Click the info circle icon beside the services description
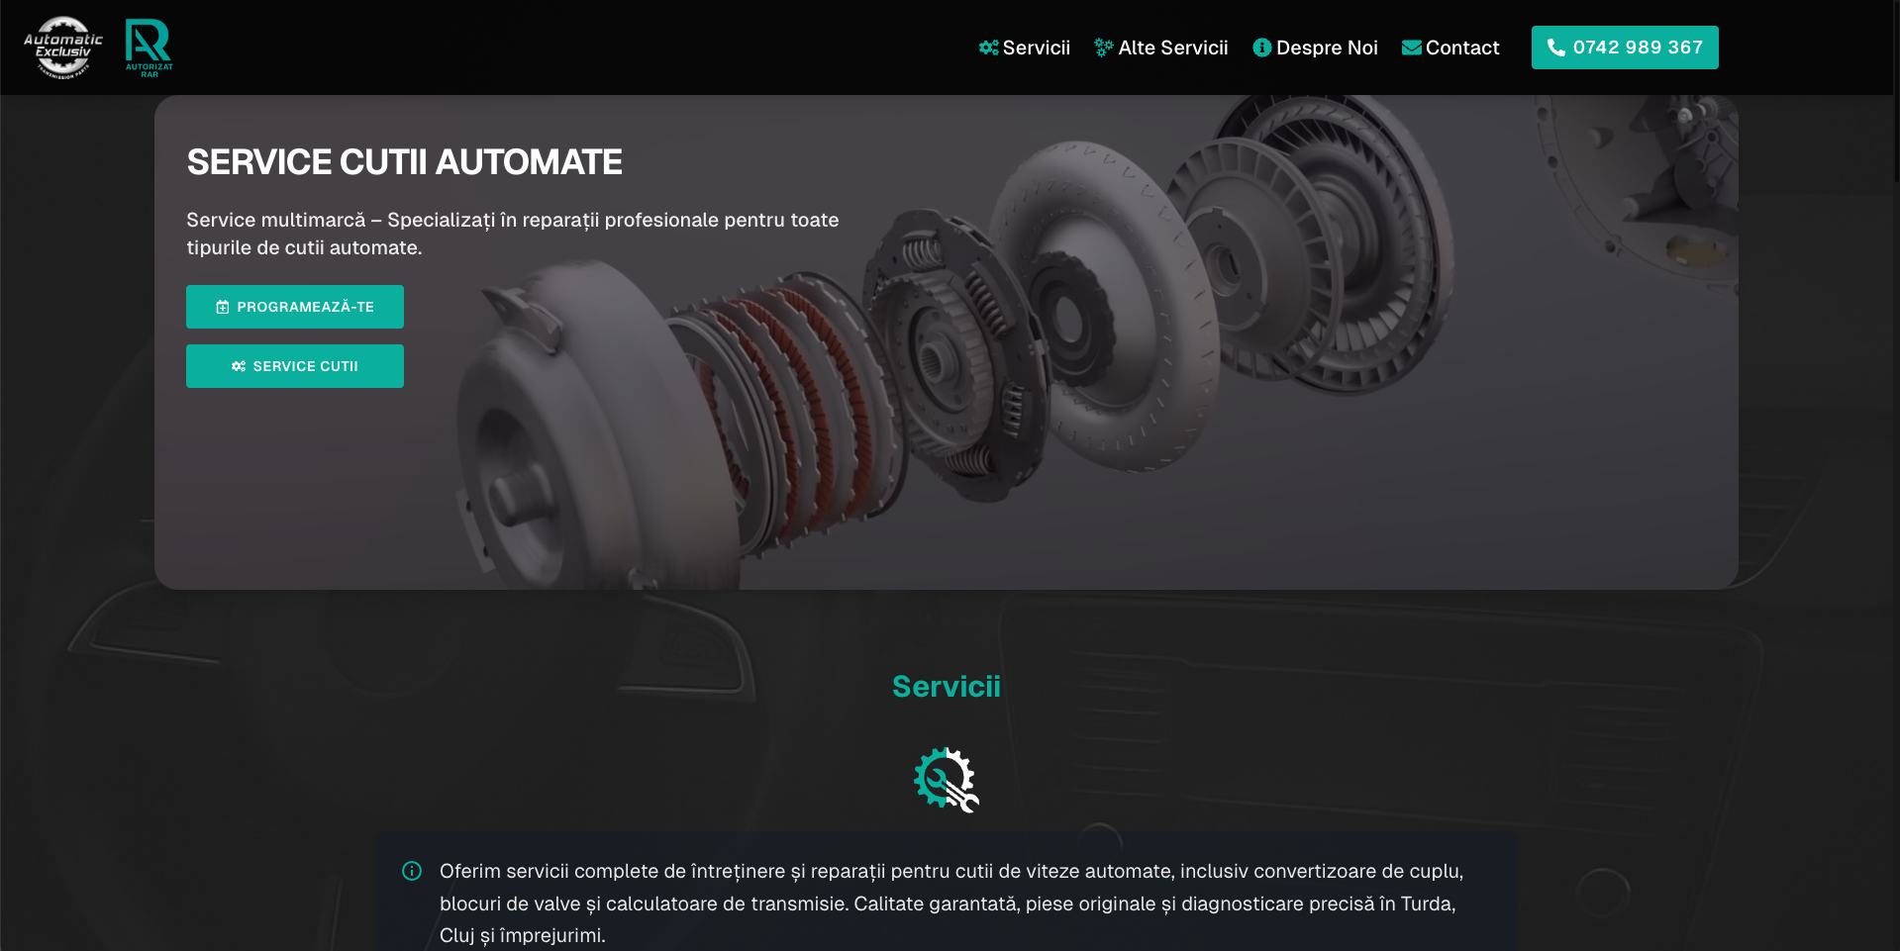The width and height of the screenshot is (1900, 951). click(412, 871)
